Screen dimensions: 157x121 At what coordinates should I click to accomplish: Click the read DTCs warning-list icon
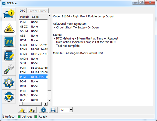(23, 110)
